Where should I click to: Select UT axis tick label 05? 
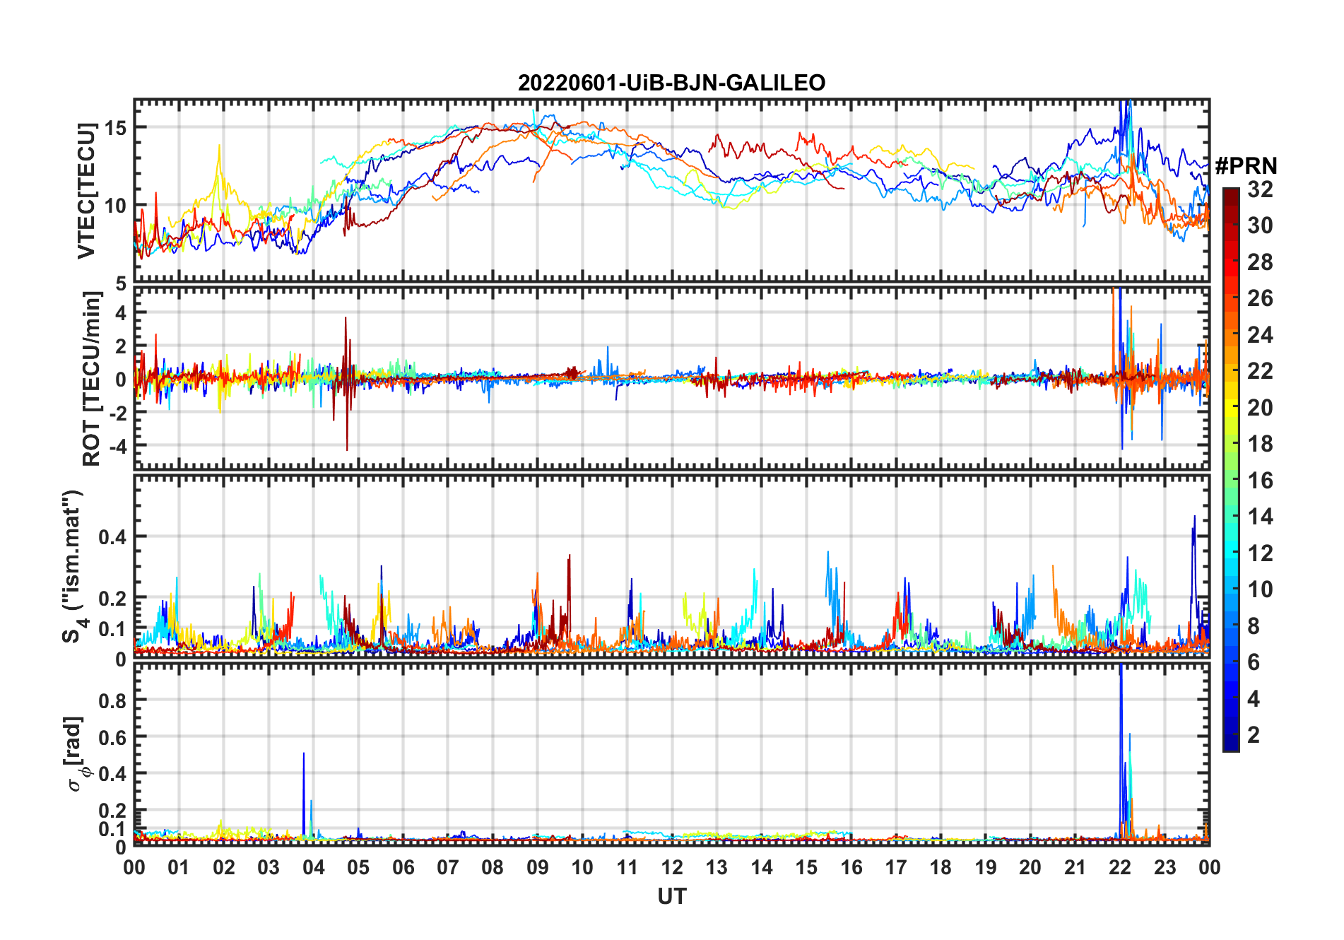pyautogui.click(x=358, y=867)
